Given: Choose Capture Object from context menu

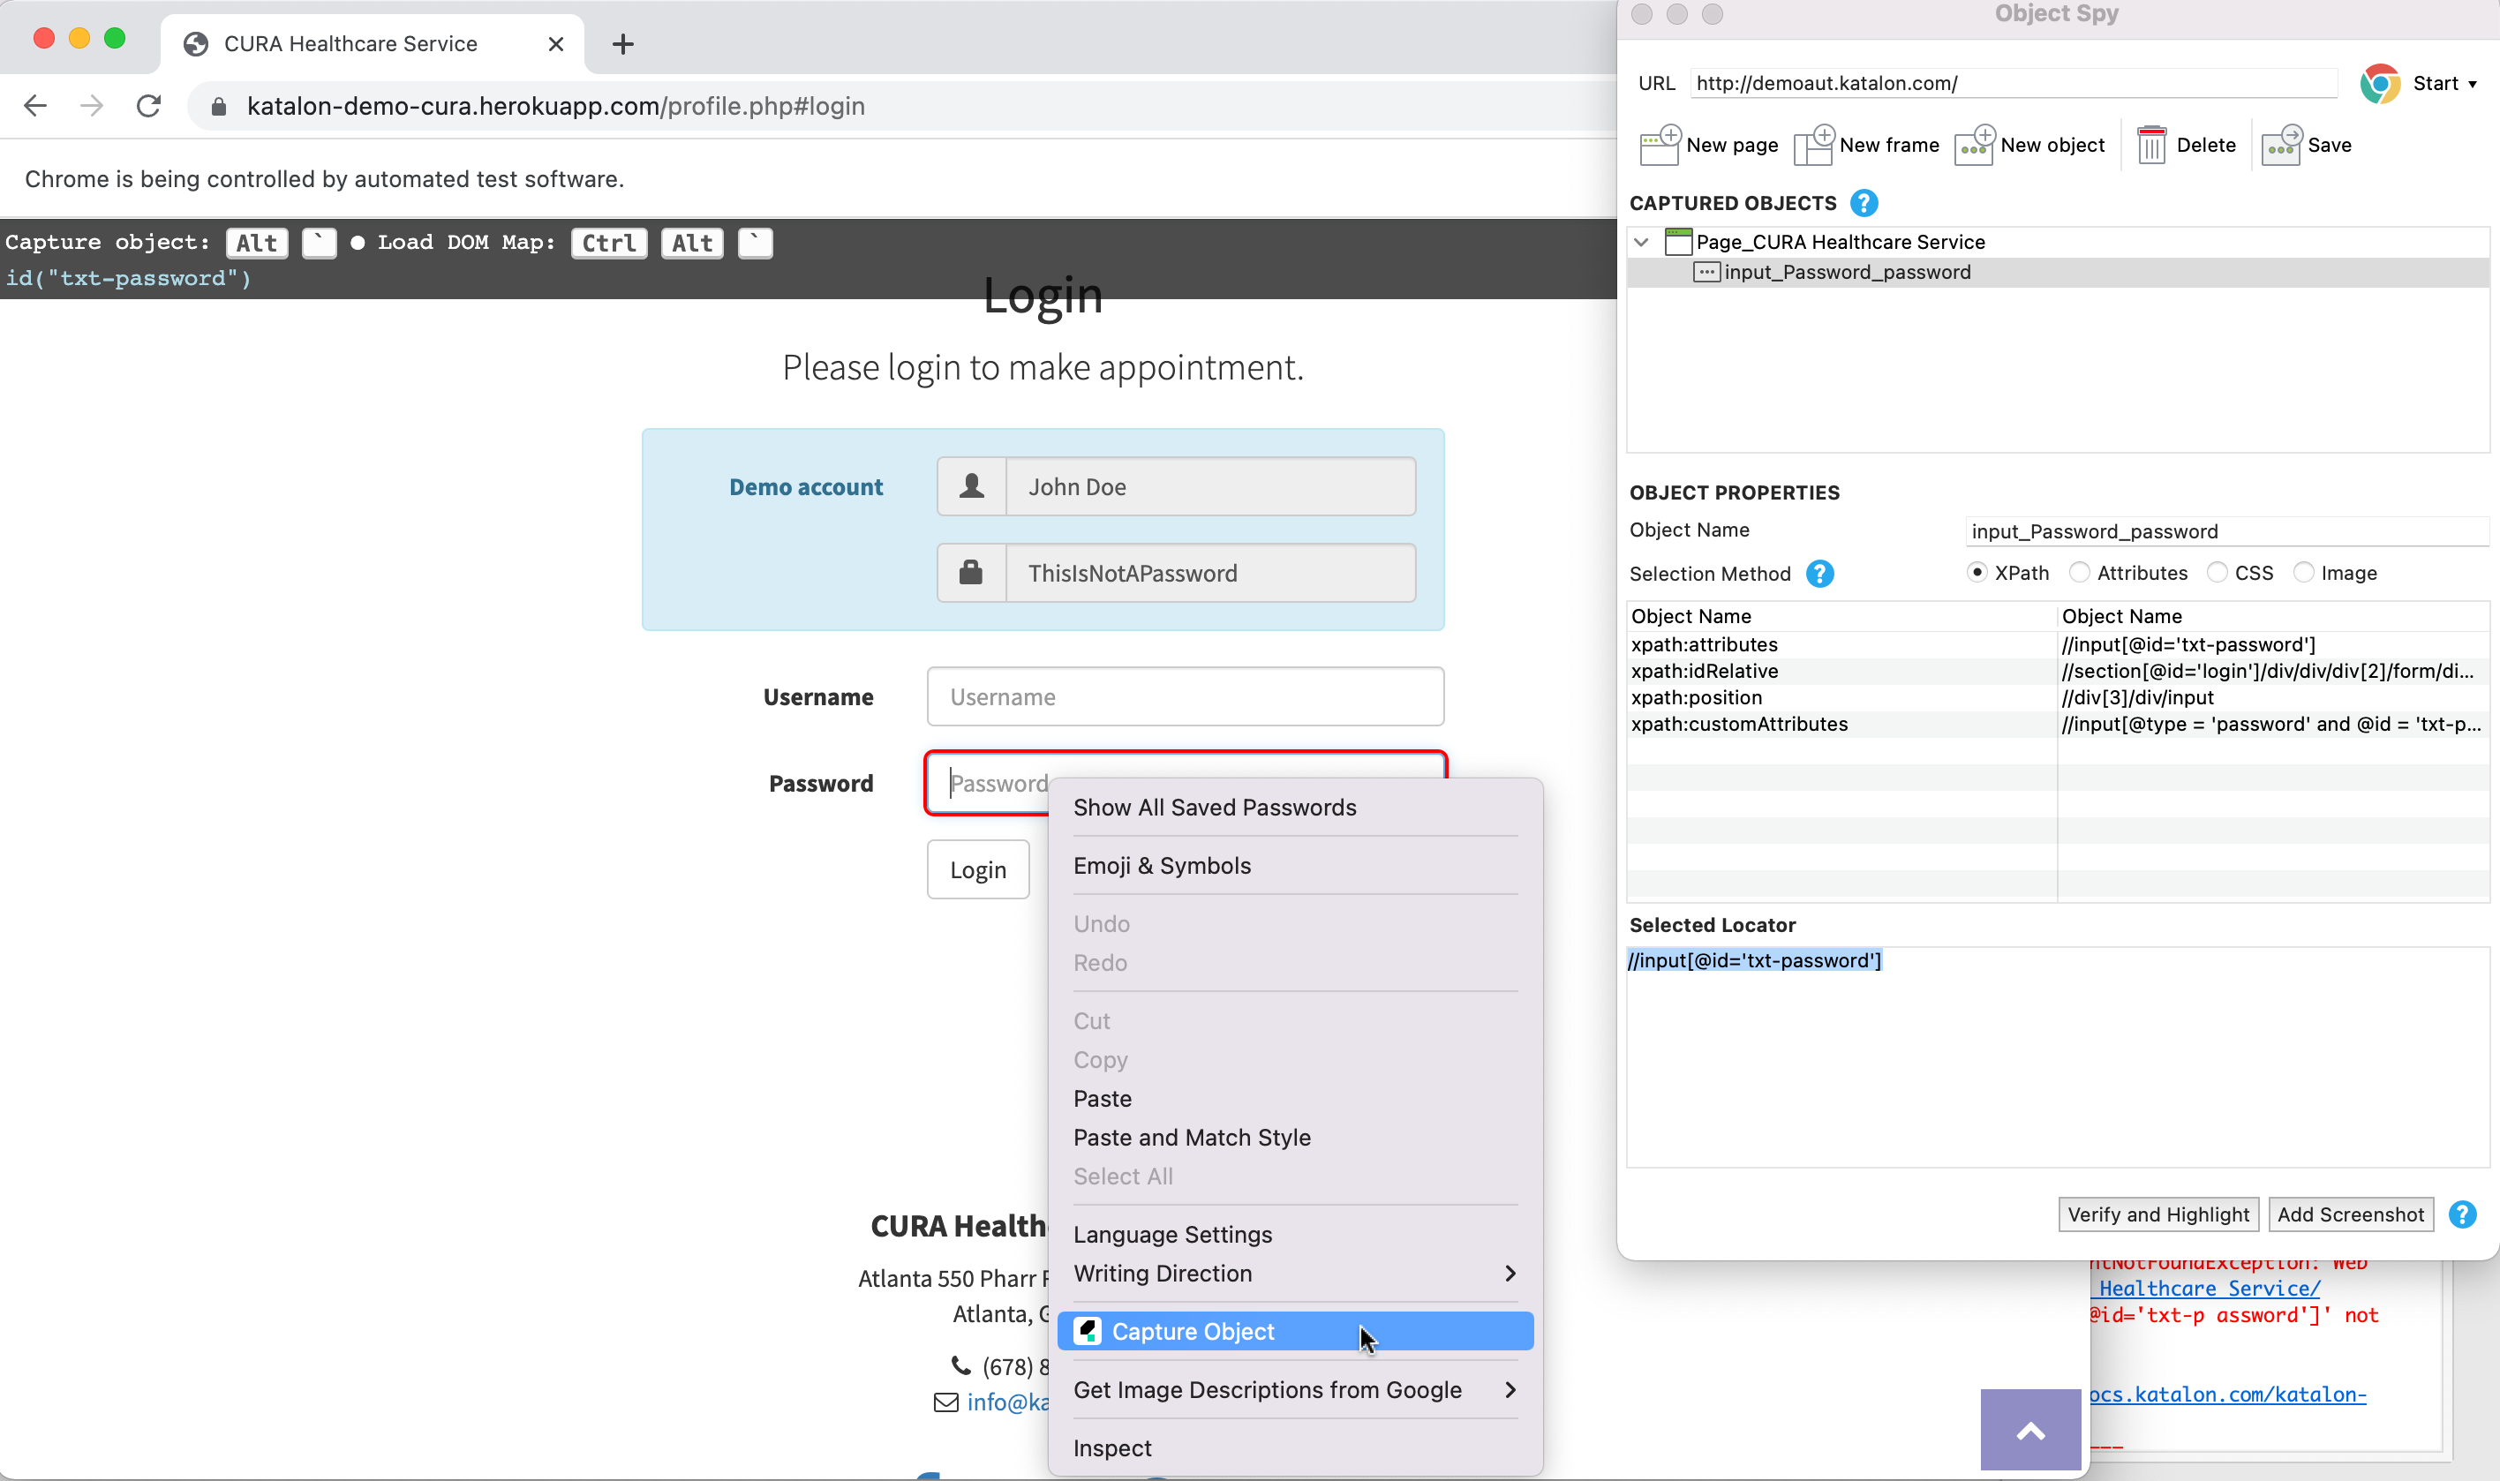Looking at the screenshot, I should click(1193, 1331).
